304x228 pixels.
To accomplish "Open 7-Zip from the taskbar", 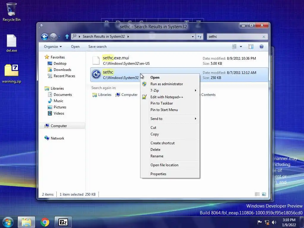I will click(63, 222).
